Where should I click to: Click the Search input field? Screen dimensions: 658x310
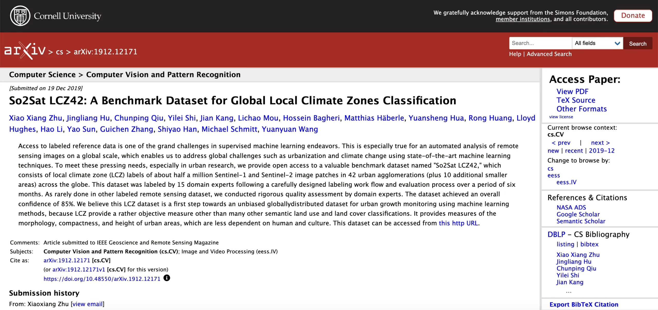pyautogui.click(x=541, y=43)
